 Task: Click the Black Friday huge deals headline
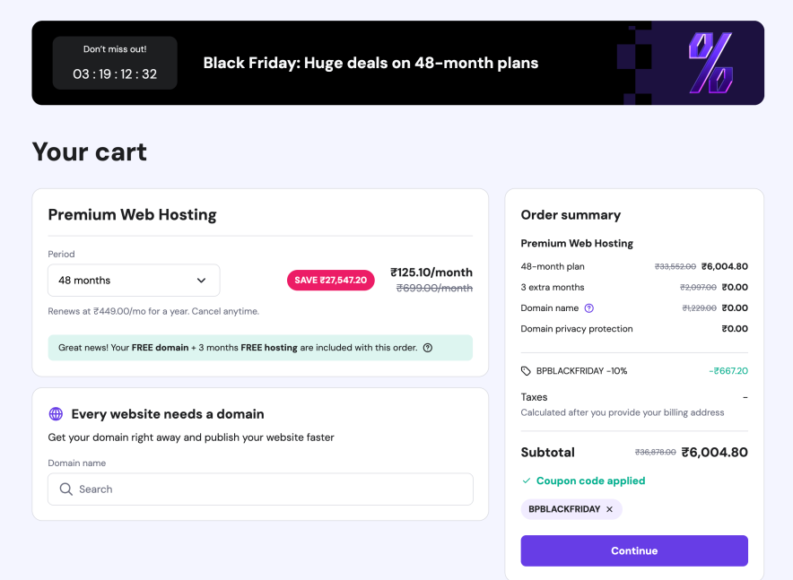point(370,63)
